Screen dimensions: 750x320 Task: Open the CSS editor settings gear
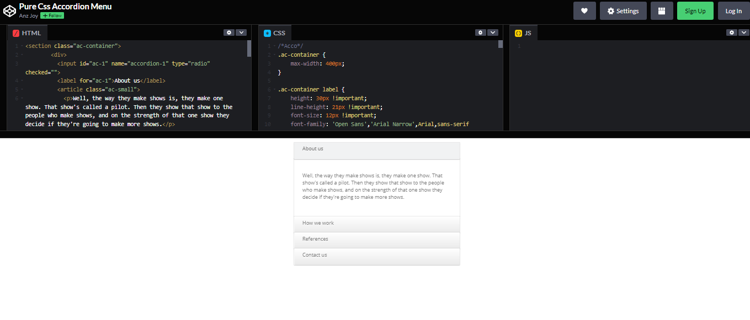pos(480,32)
